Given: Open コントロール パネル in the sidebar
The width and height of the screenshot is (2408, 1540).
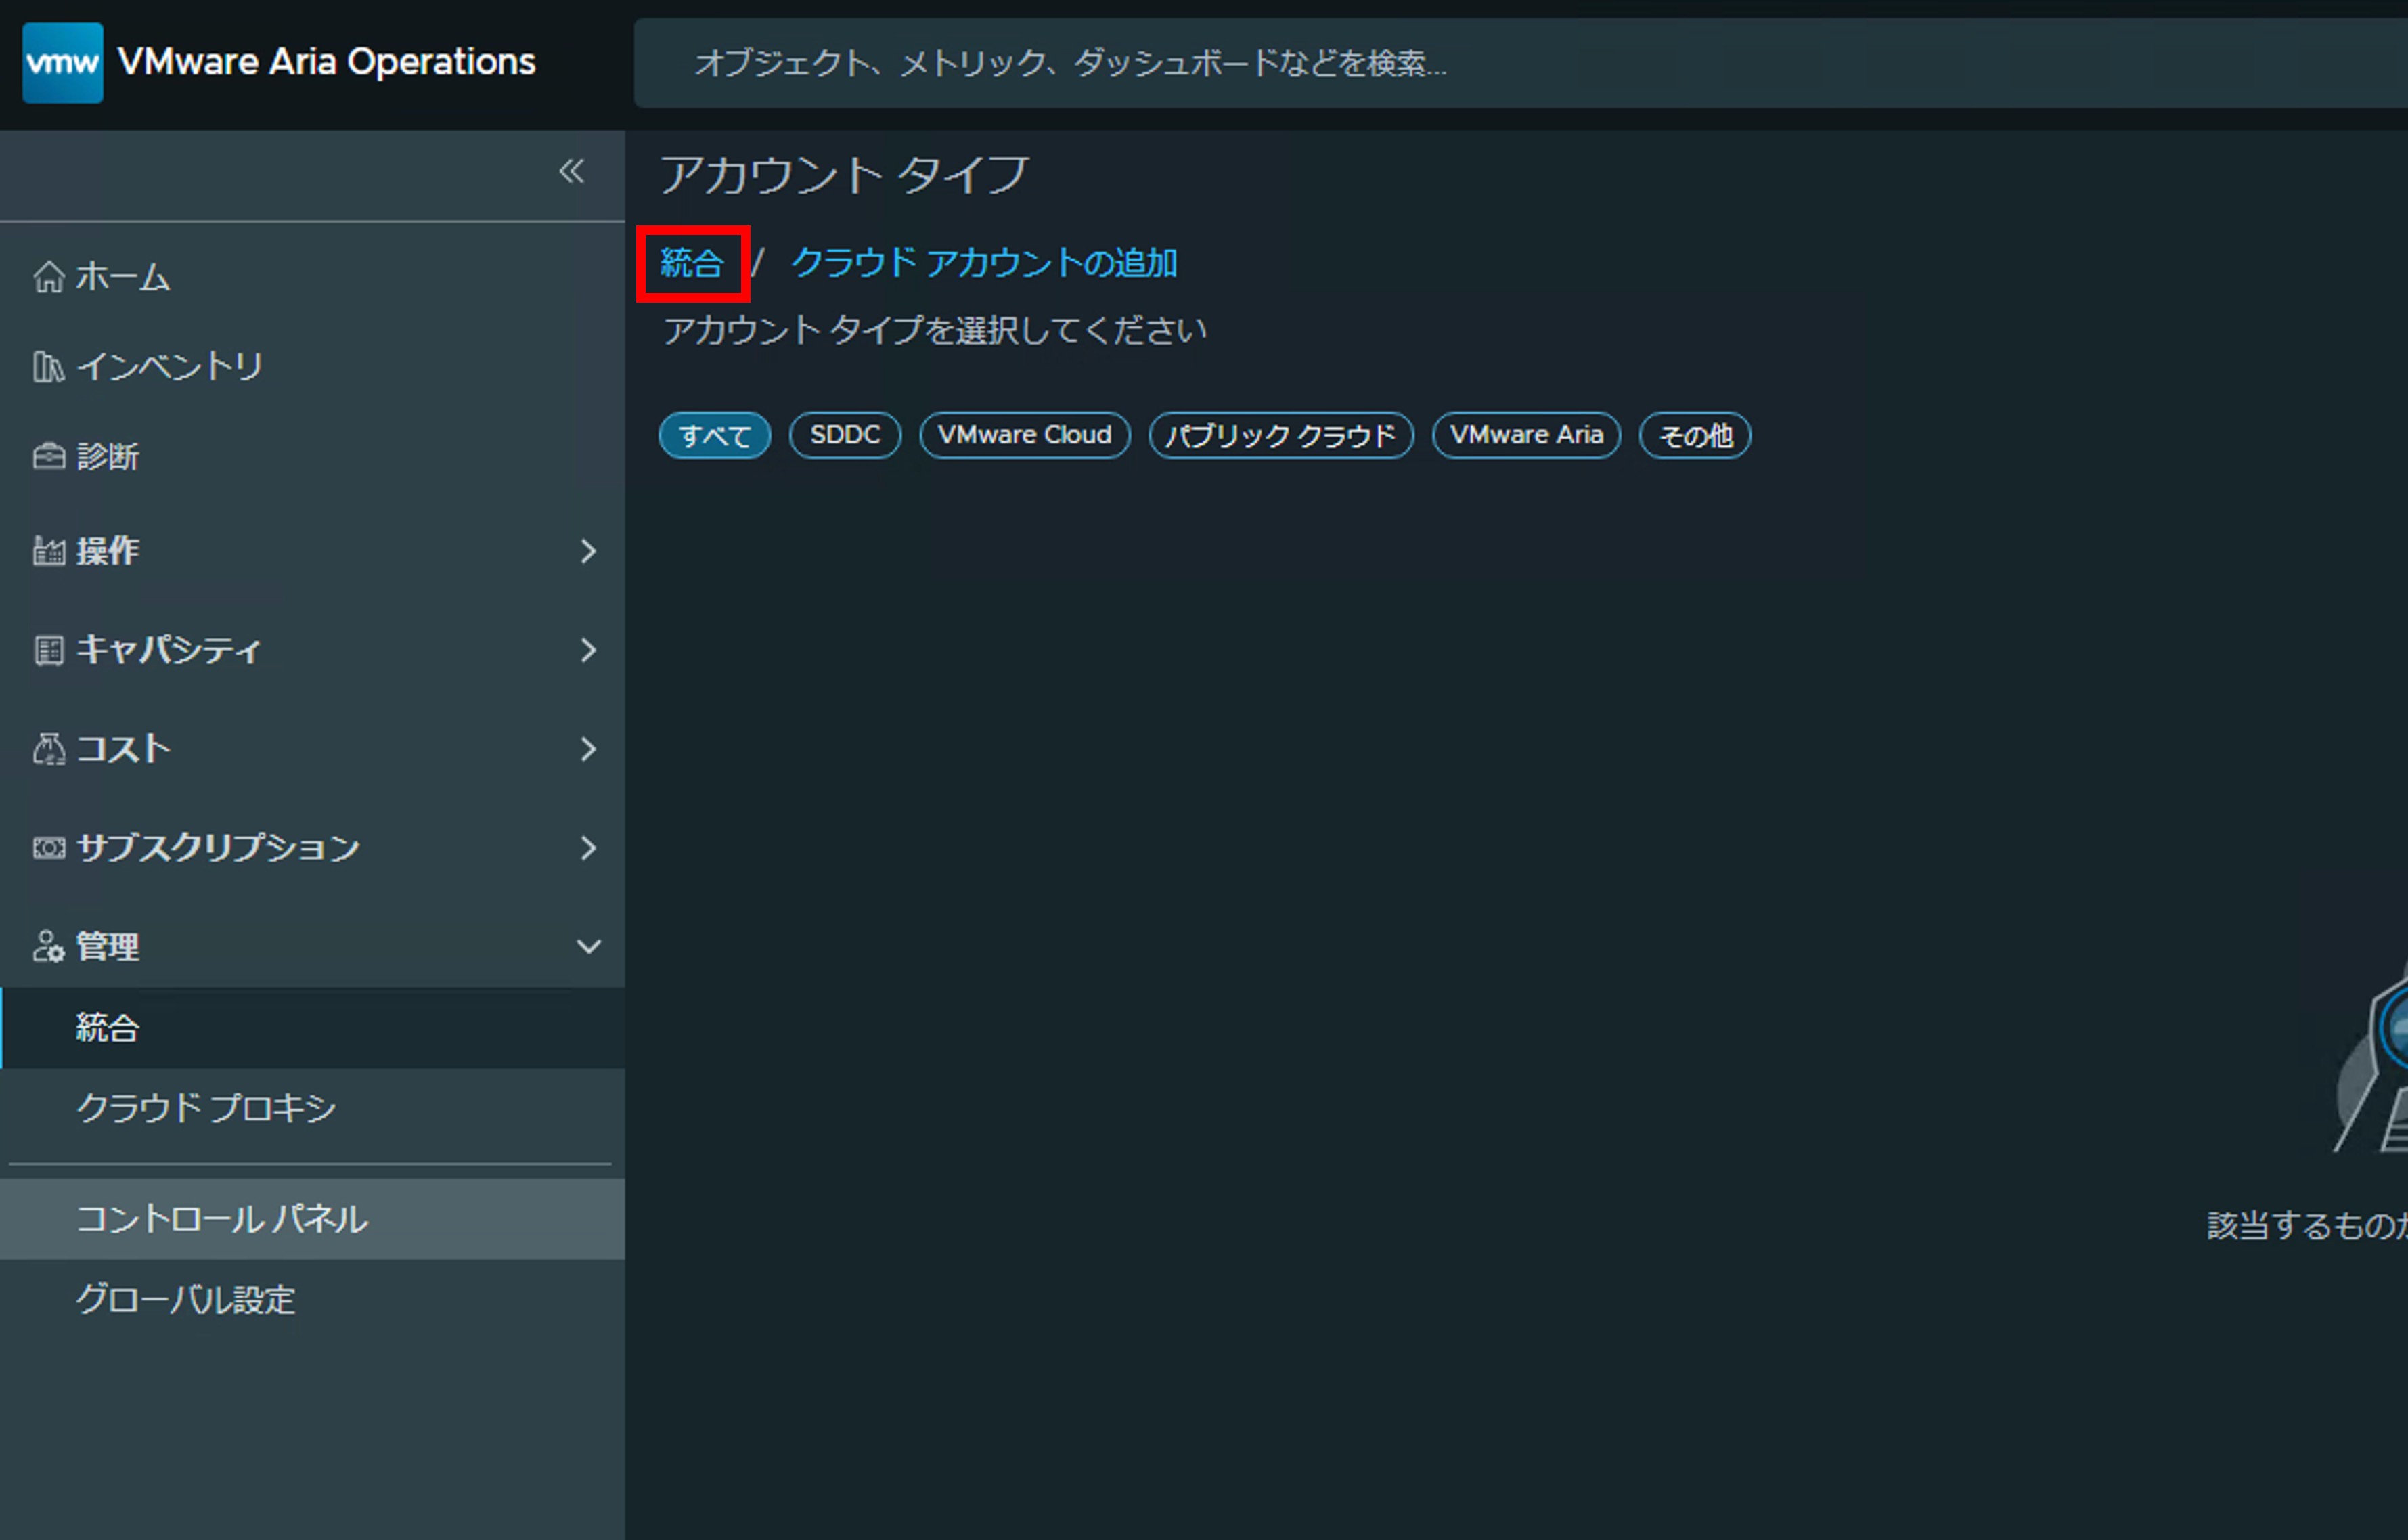Looking at the screenshot, I should (312, 1219).
